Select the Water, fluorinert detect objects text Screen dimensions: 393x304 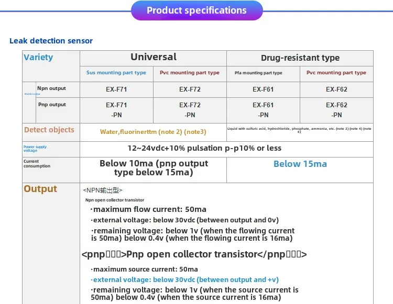click(153, 132)
